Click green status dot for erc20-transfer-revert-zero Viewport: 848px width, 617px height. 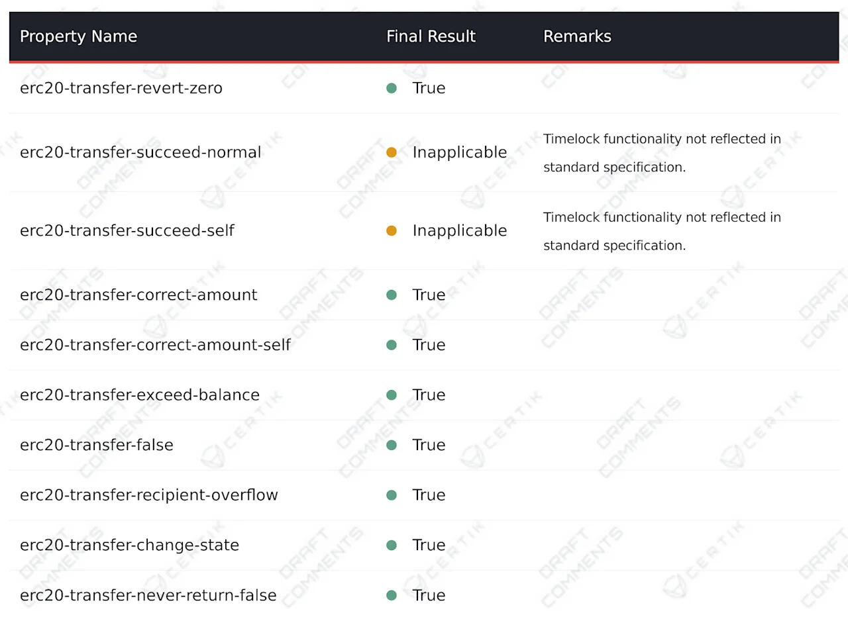pyautogui.click(x=392, y=88)
